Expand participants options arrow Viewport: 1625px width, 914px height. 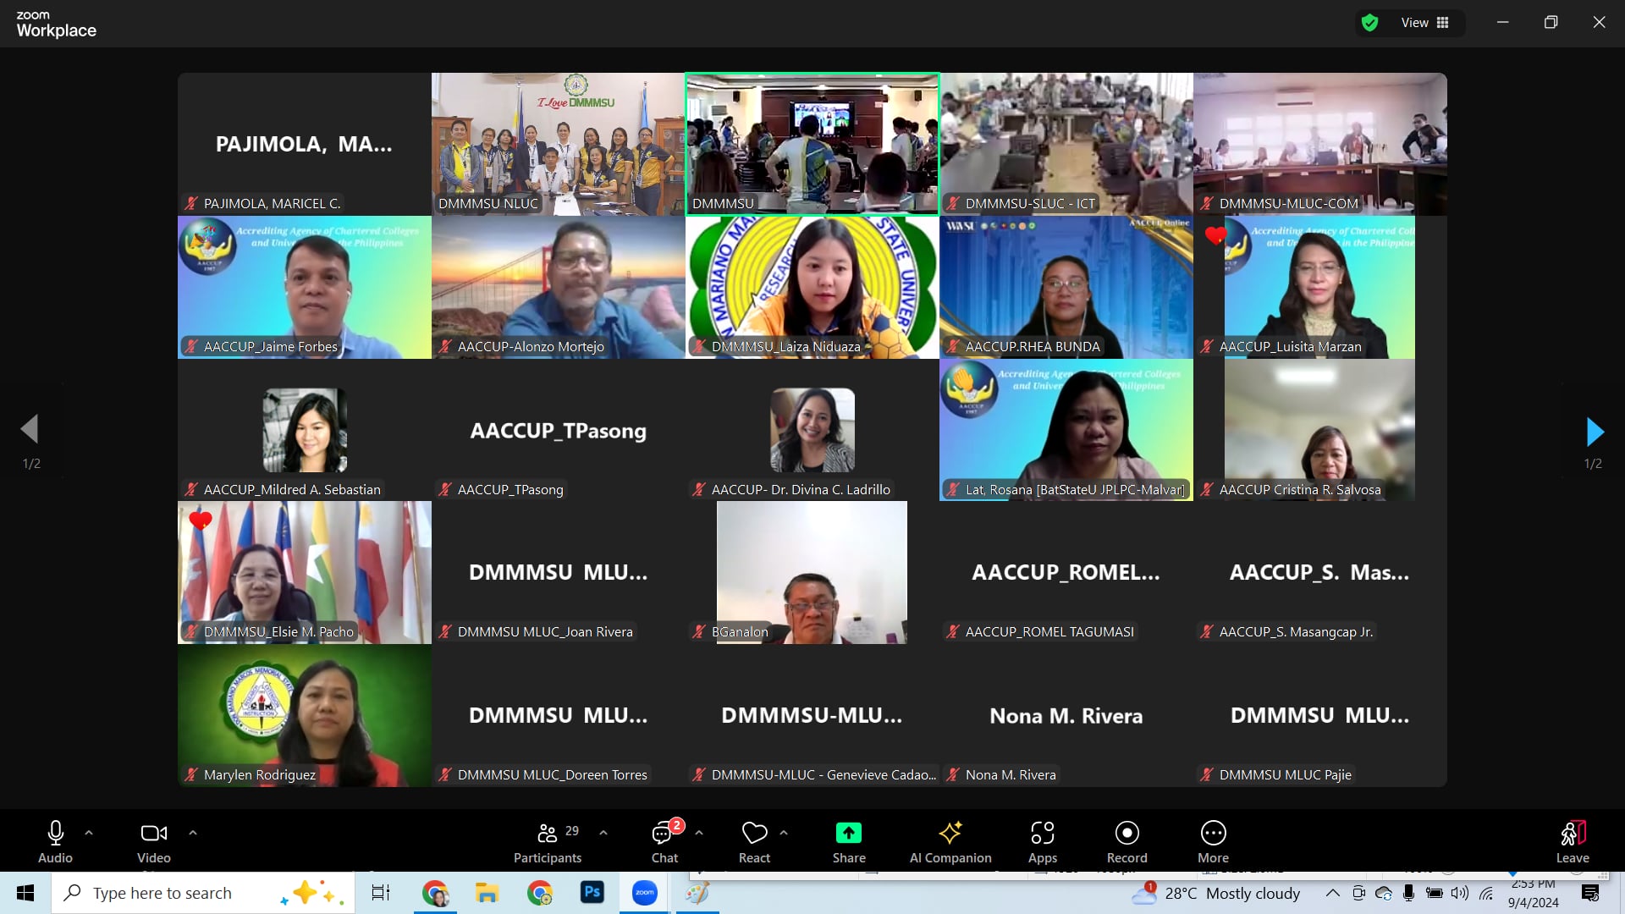603,833
